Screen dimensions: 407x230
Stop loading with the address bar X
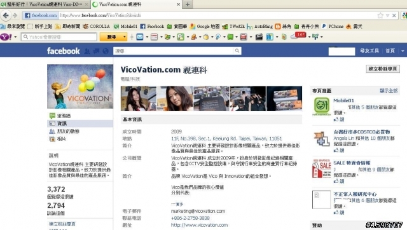(394, 15)
